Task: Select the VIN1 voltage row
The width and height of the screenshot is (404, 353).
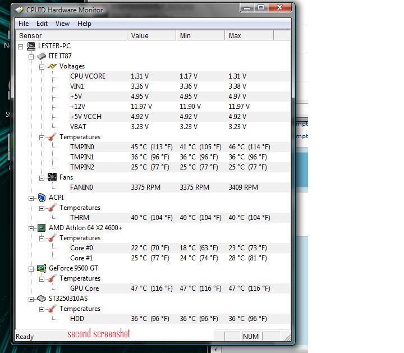Action: pos(179,86)
